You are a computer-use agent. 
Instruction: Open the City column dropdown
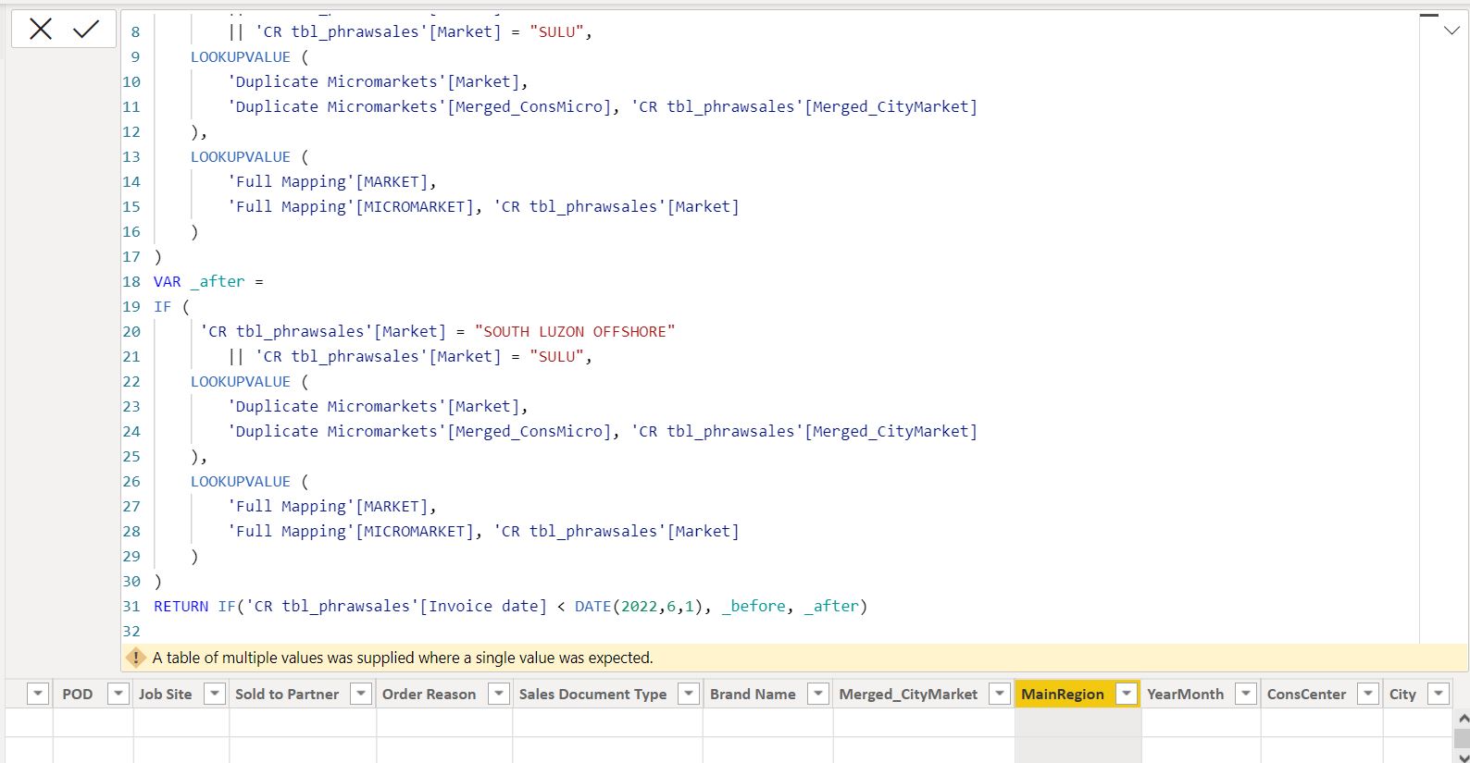pyautogui.click(x=1439, y=694)
